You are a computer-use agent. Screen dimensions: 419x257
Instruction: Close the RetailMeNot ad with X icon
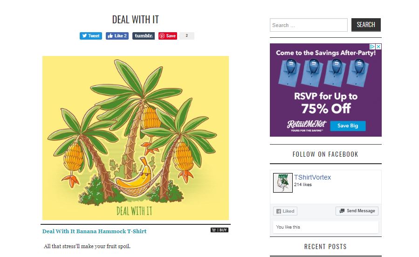378,47
